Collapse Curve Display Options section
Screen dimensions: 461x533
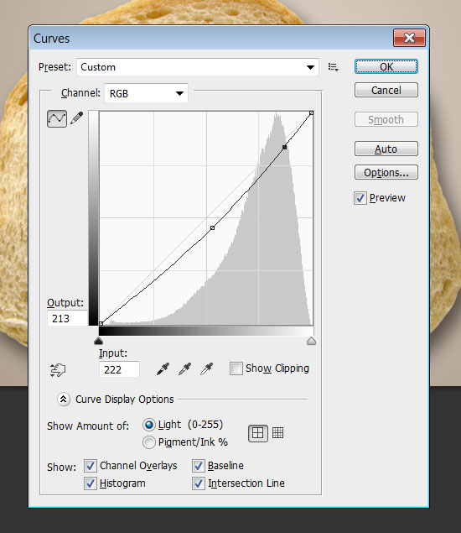(x=64, y=399)
